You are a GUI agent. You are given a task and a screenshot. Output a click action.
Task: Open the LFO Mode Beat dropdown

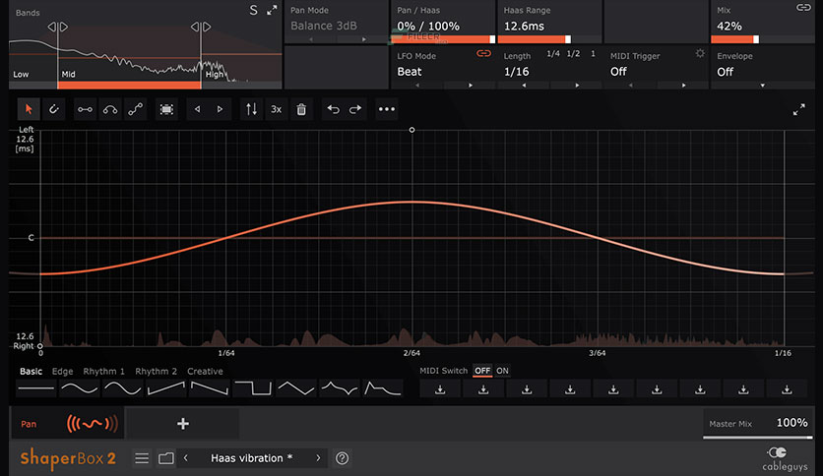[x=438, y=72]
